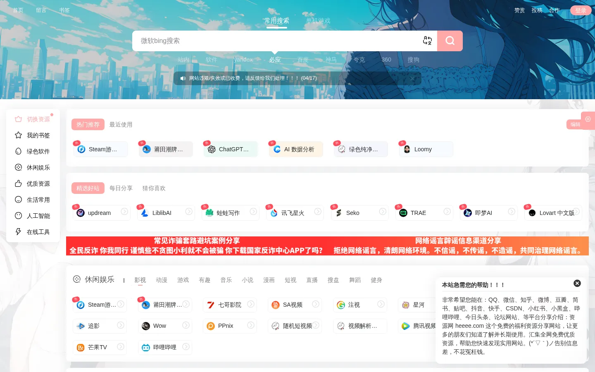Click the settings gear on right edge
The width and height of the screenshot is (595, 372).
(588, 119)
